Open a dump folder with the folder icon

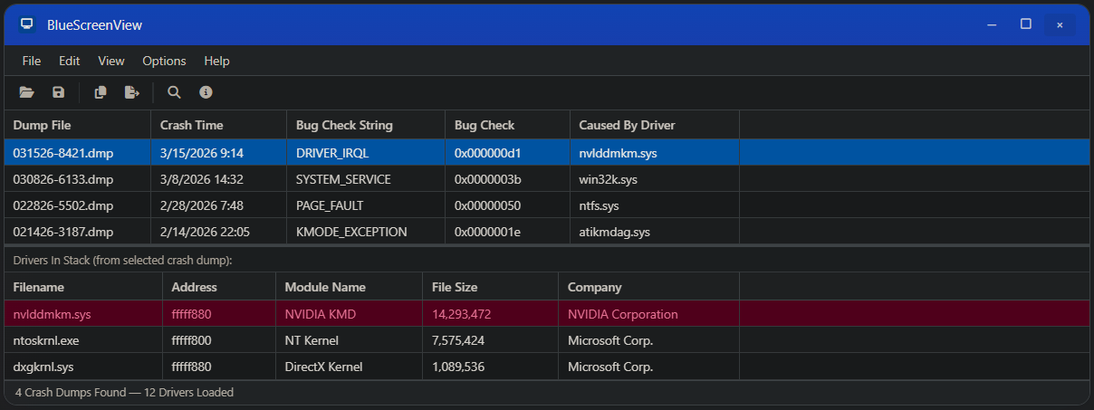pos(26,92)
